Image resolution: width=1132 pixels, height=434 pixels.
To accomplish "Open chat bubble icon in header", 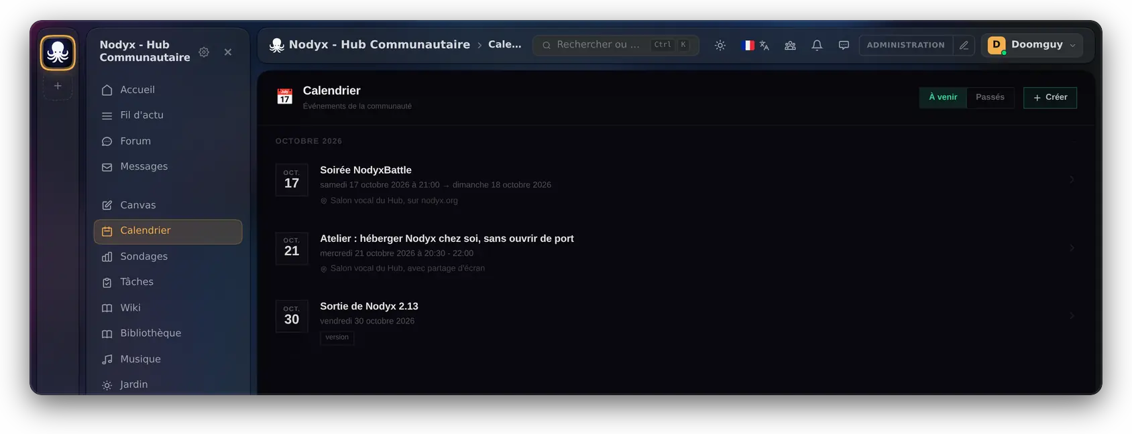I will (x=844, y=46).
